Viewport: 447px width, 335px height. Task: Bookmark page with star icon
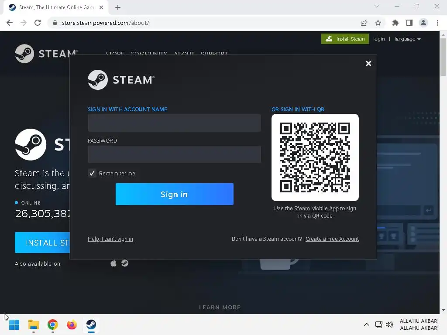click(378, 23)
